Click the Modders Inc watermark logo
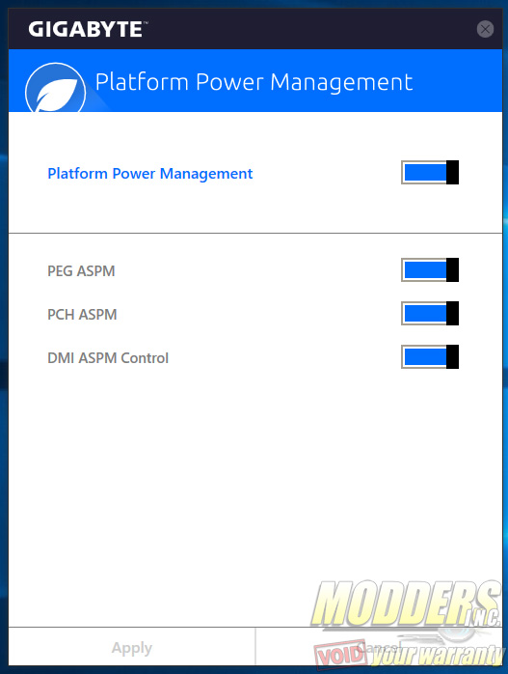Screen dimensions: 508x674 pos(406,604)
